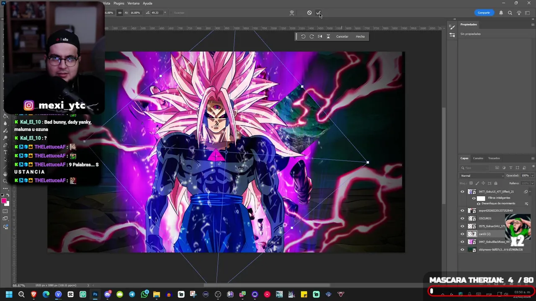Swap foreground and background colors icon
This screenshot has width=536, height=301.
click(x=8, y=195)
